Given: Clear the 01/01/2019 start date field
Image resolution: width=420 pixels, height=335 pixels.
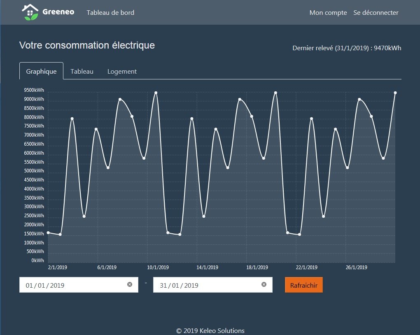Looking at the screenshot, I should [130, 284].
